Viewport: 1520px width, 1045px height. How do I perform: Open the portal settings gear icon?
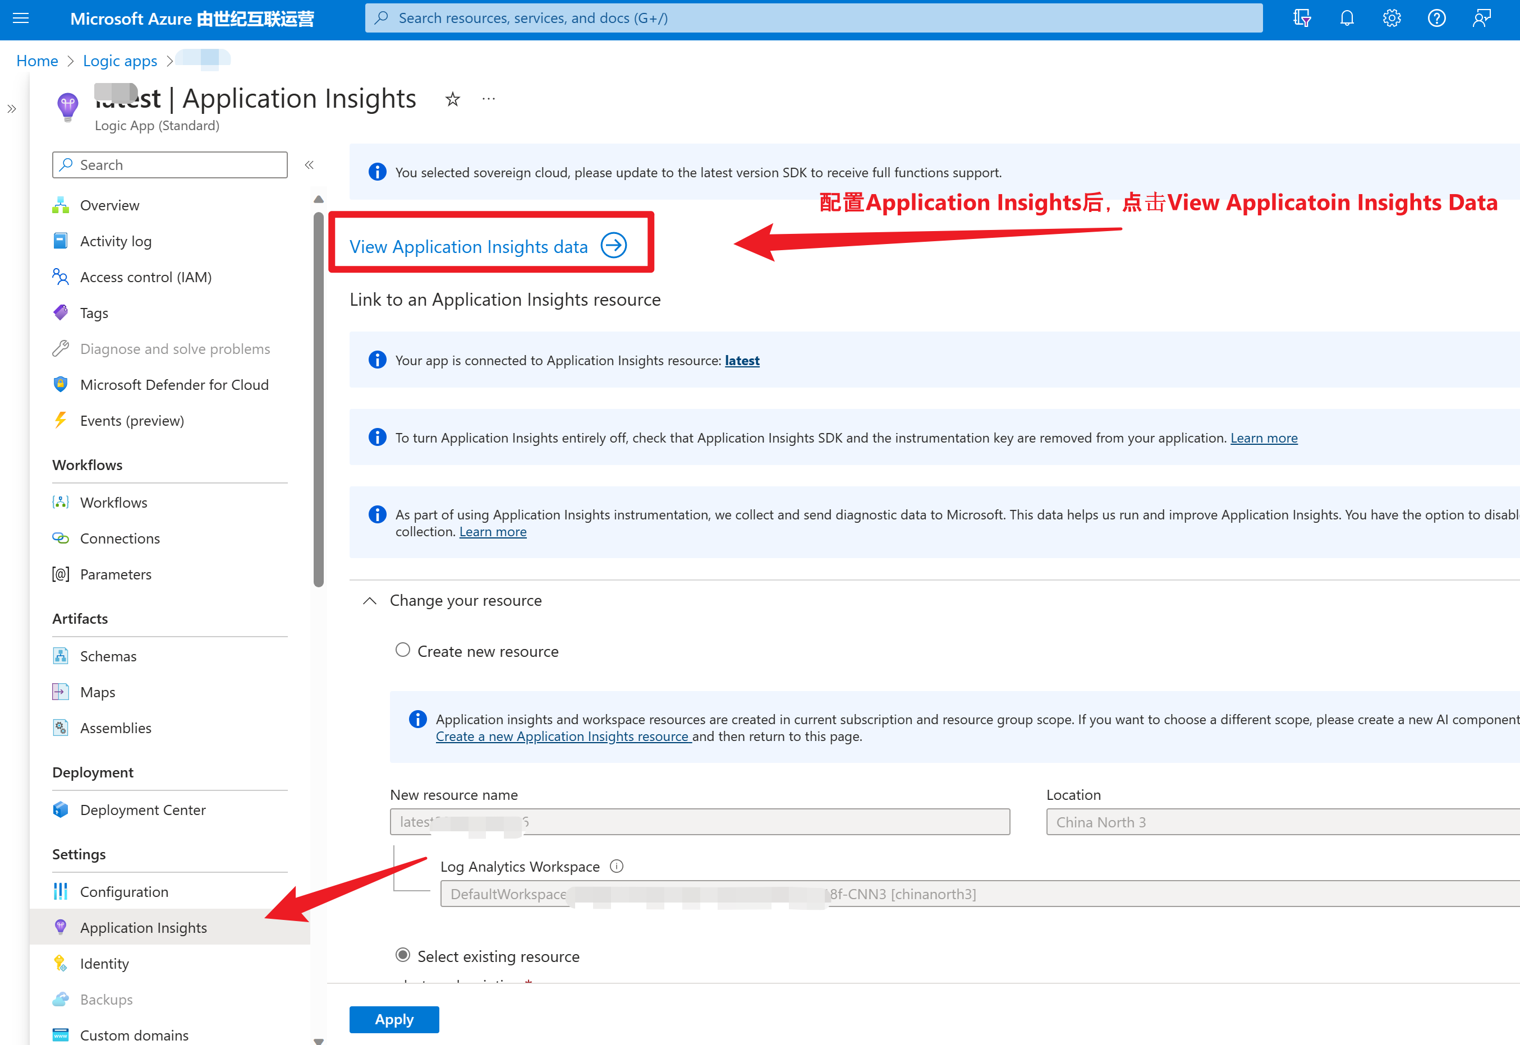click(1392, 18)
